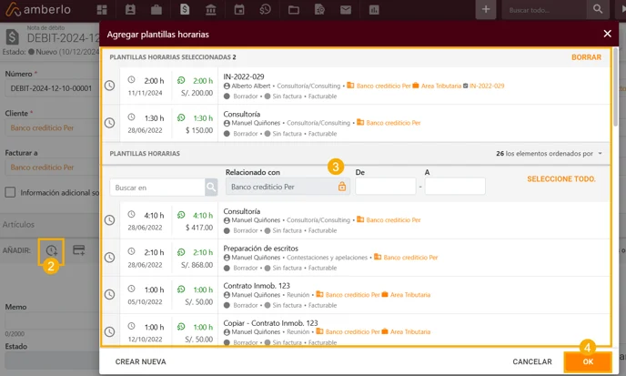Select the clock icon of Consultoría 4:10 h row
The height and width of the screenshot is (376, 626).
(x=109, y=219)
